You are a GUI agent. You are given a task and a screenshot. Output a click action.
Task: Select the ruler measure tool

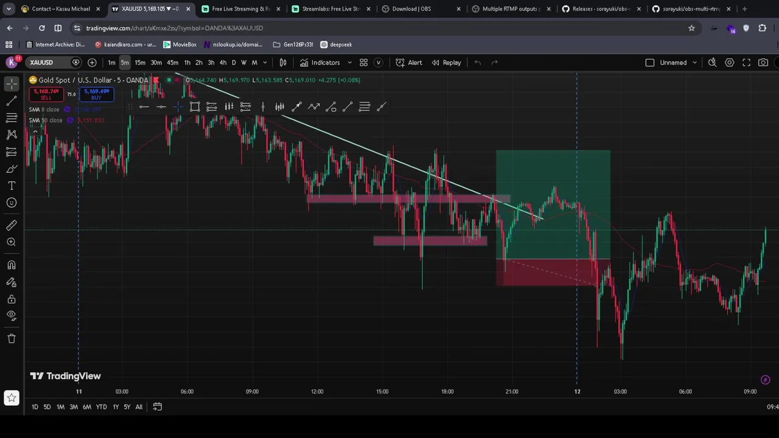tap(12, 225)
